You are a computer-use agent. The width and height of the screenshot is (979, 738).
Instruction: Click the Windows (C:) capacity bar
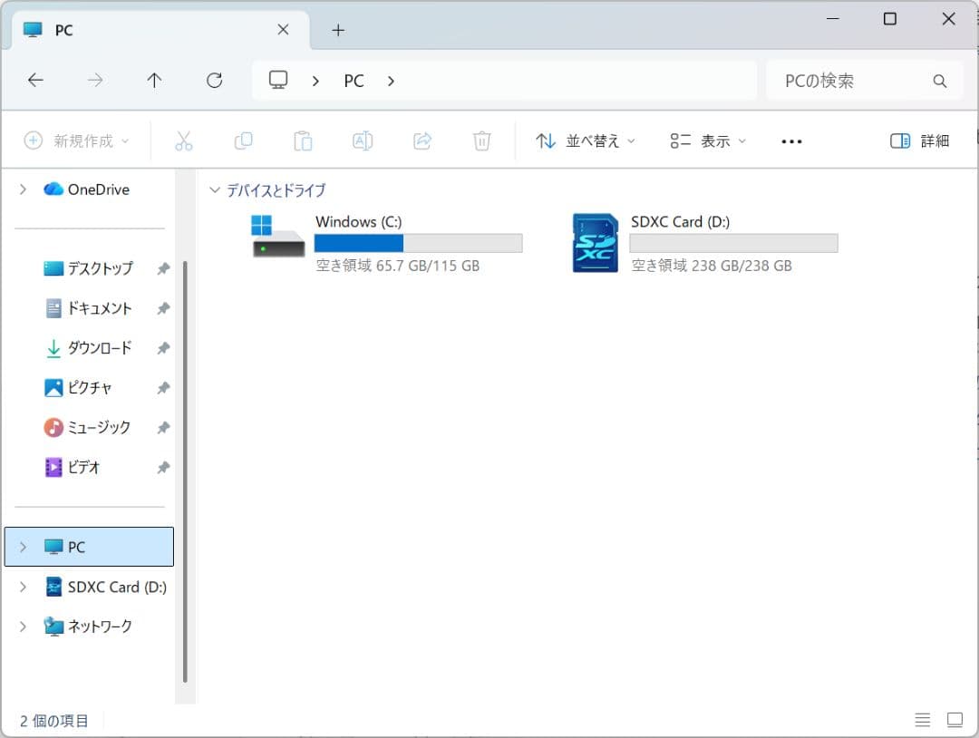click(x=418, y=243)
